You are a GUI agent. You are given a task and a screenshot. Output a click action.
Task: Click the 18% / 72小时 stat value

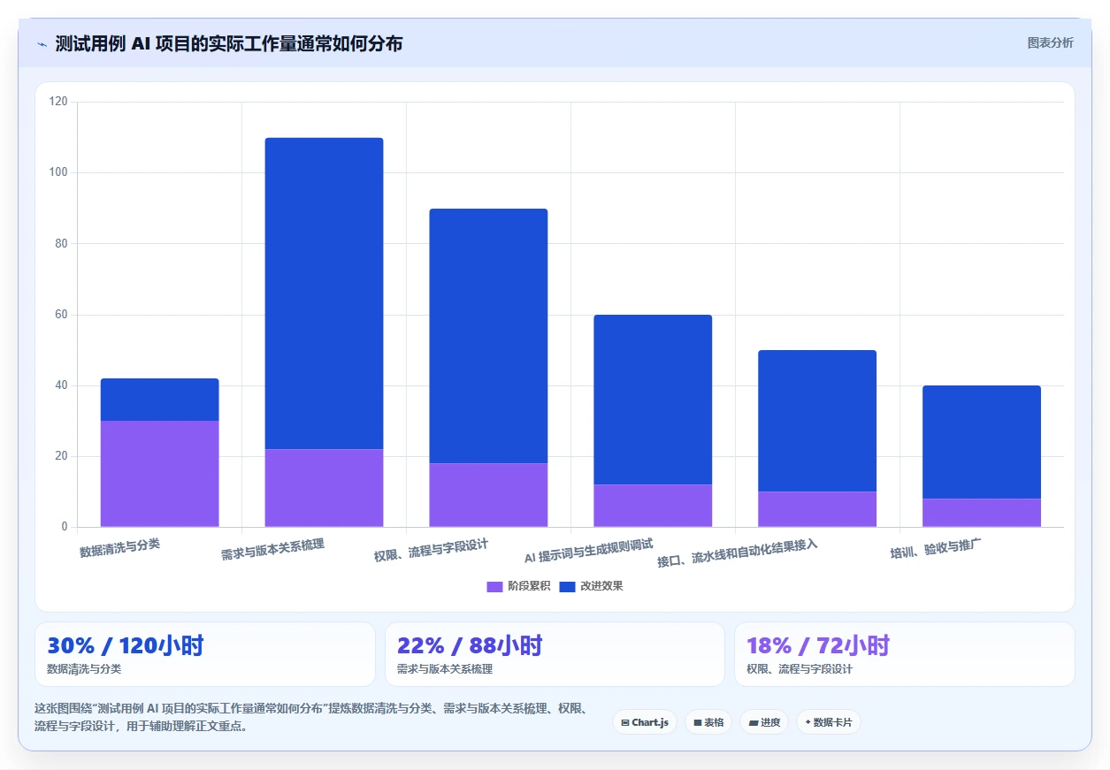coord(818,645)
